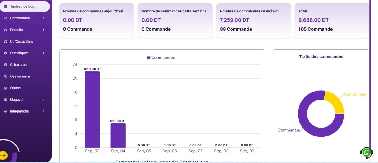Click the yellow Abandonnée donut segment

335,102
